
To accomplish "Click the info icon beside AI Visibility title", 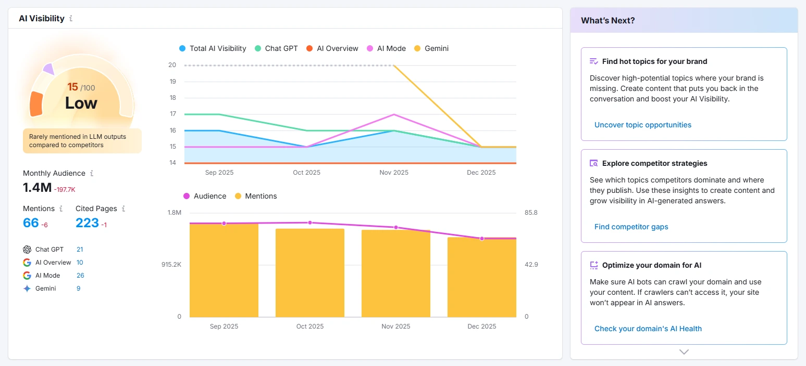I will (x=71, y=18).
